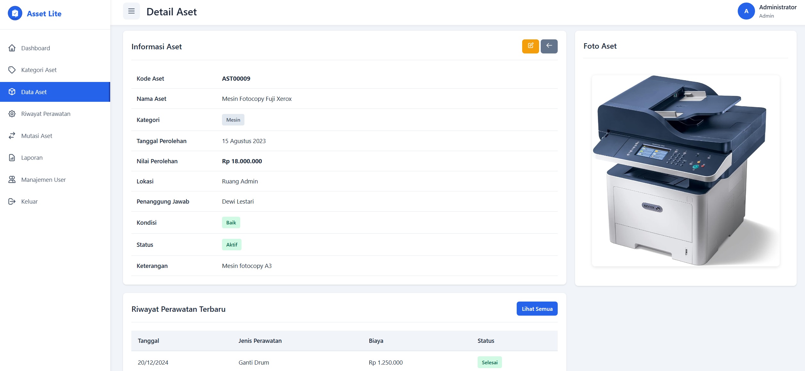Click the Dashboard home icon
Image resolution: width=805 pixels, height=371 pixels.
12,48
